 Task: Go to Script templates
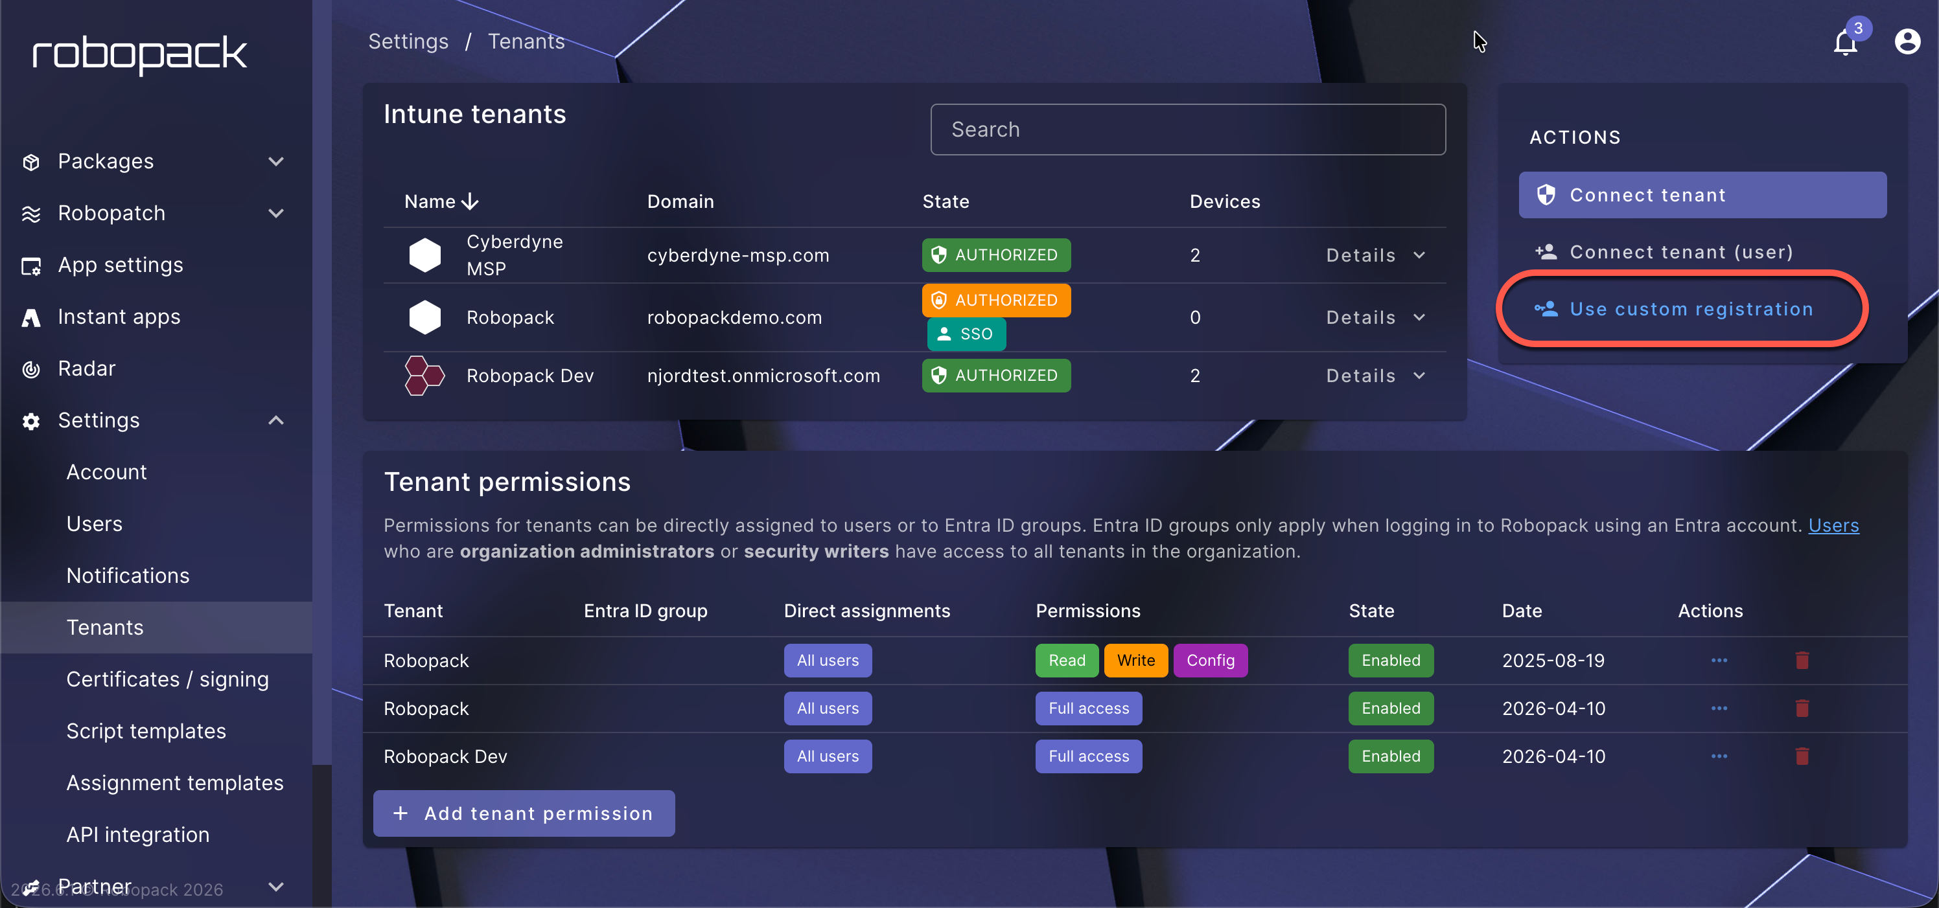pyautogui.click(x=146, y=731)
